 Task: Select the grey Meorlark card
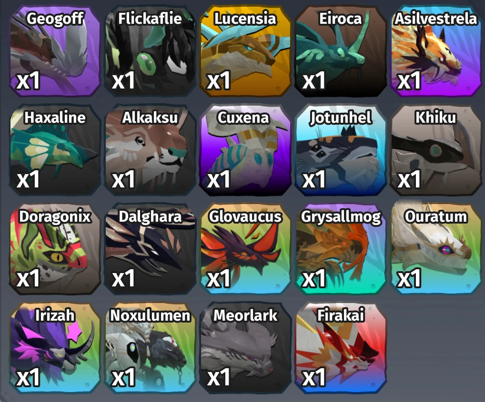coord(245,348)
